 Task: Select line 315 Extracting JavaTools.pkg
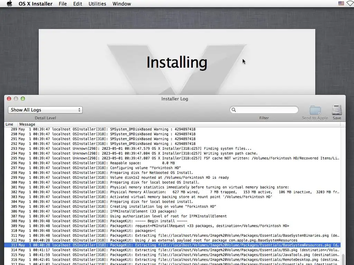tap(172, 255)
